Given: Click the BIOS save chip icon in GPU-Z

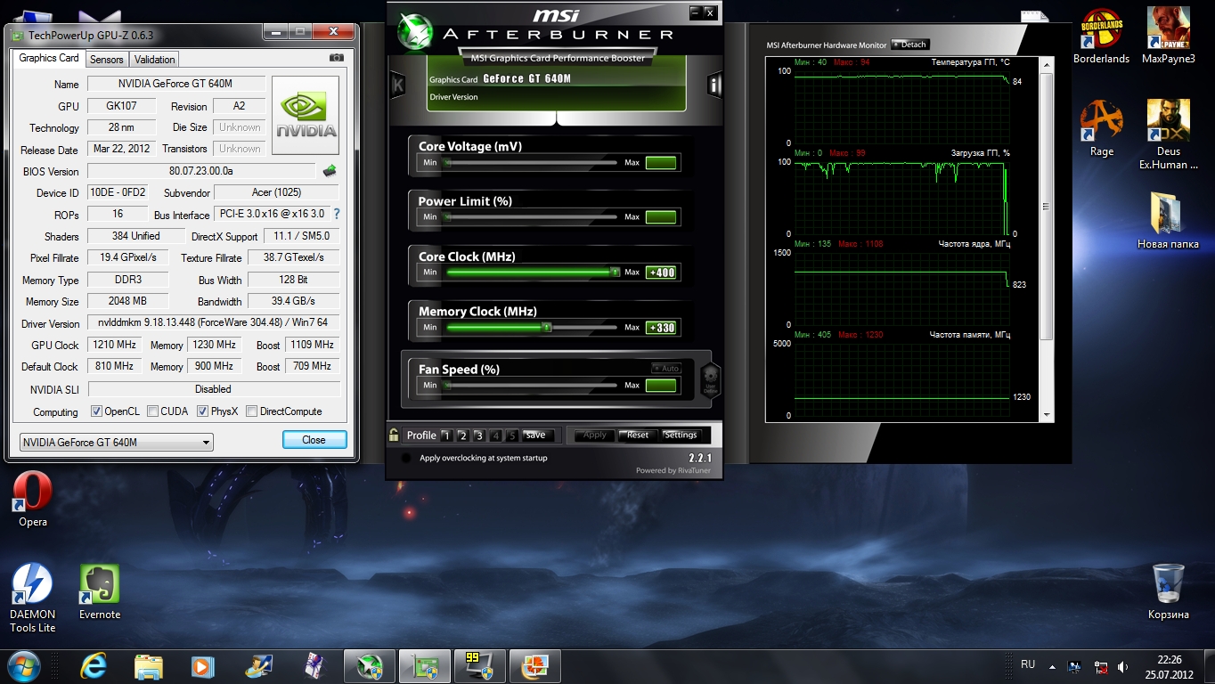Looking at the screenshot, I should pyautogui.click(x=330, y=170).
